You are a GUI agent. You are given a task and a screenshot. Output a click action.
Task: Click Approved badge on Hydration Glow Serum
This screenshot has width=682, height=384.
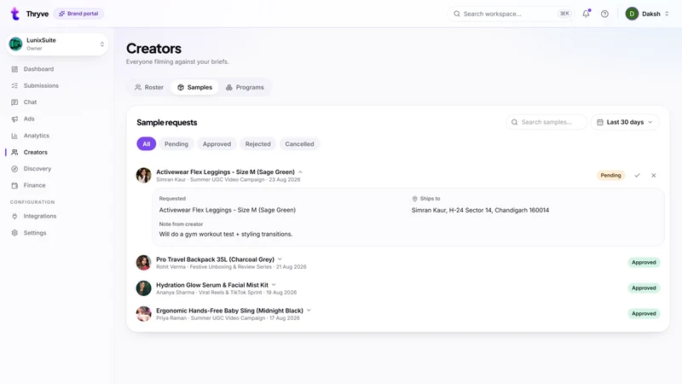pos(644,288)
